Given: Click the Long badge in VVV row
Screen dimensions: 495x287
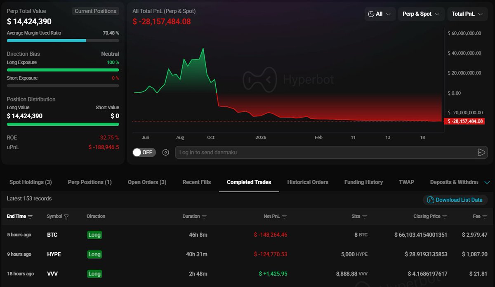Looking at the screenshot, I should (x=94, y=273).
